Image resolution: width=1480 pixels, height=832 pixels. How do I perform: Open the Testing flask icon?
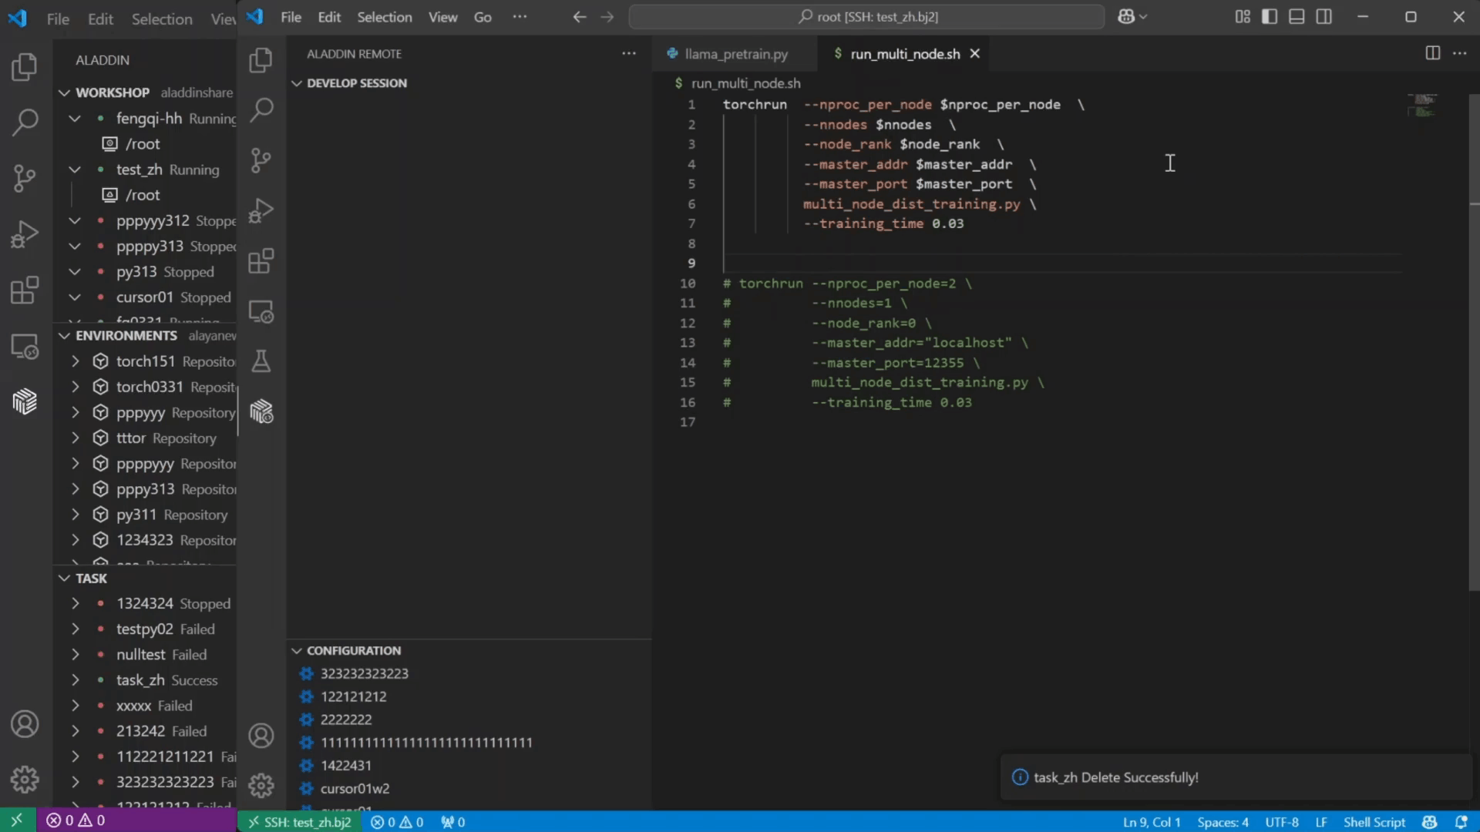(261, 361)
